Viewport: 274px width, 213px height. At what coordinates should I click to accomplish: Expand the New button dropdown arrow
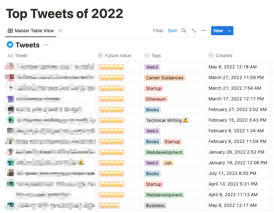tap(230, 31)
